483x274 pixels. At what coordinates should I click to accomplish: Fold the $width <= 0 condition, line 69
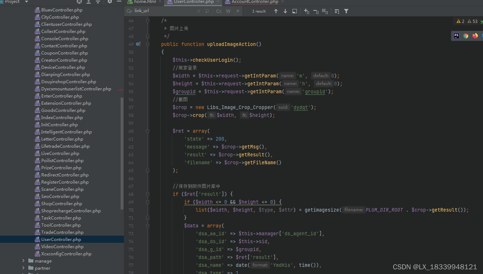pos(147,202)
